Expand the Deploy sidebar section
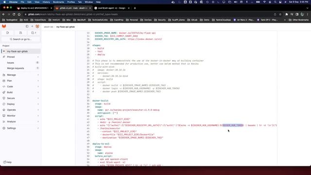This screenshot has height=175, width=311. [x=21, y=104]
